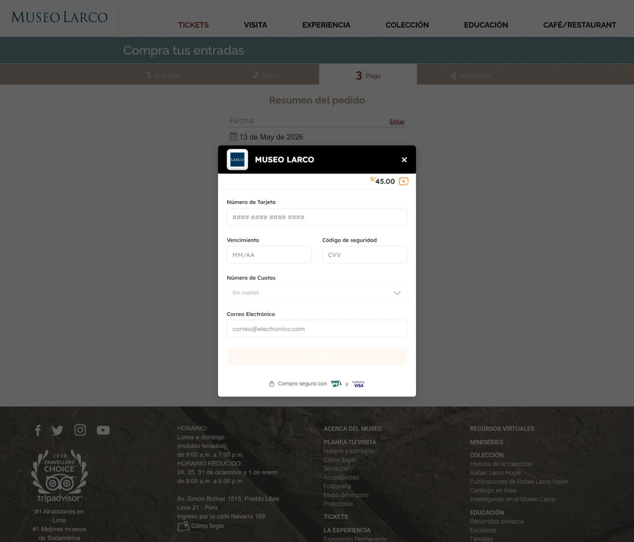Open EDUCACIÓN footer heading link
634x542 pixels.
point(487,513)
